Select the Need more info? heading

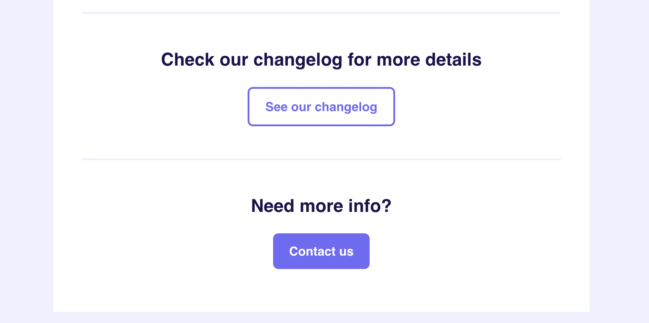point(321,206)
